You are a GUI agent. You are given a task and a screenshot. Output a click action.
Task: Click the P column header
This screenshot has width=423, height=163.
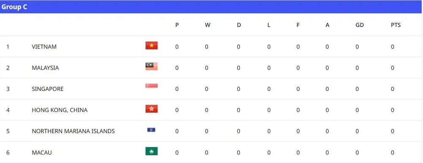click(x=177, y=25)
